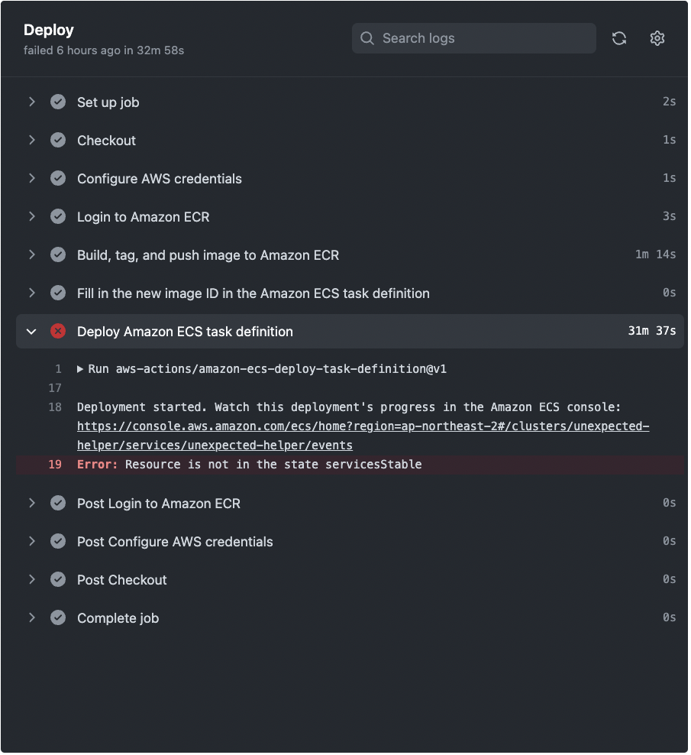691x755 pixels.
Task: Select the Post Configure AWS credentials step
Action: pyautogui.click(x=350, y=542)
